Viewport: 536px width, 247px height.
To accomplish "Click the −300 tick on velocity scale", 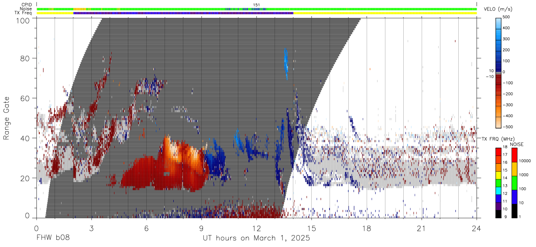I will click(x=508, y=105).
